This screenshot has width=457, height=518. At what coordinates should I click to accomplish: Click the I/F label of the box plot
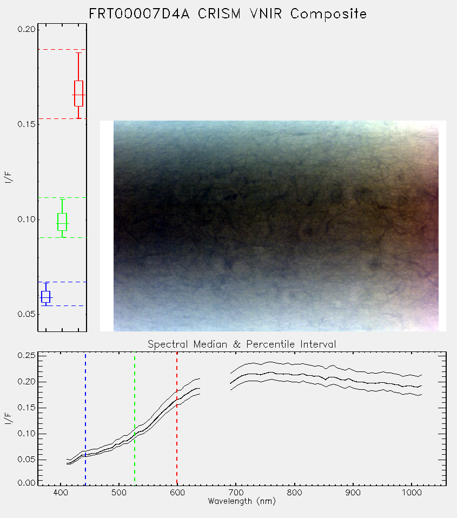8,177
